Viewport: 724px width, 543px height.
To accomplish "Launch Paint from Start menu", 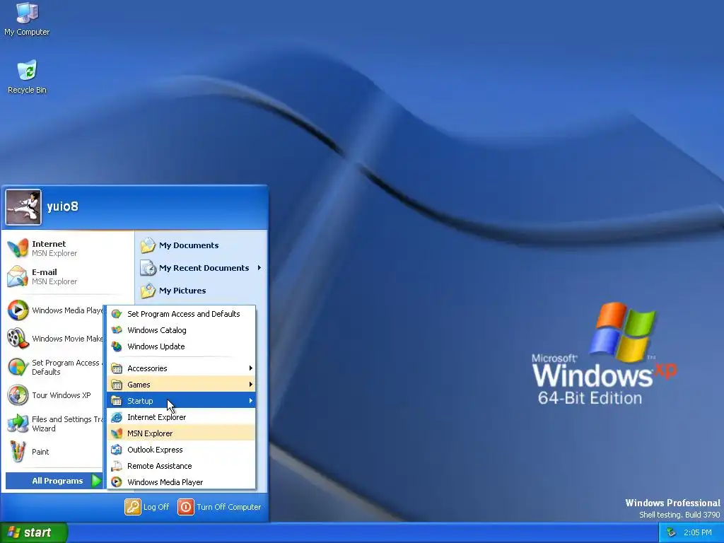I will [x=54, y=452].
